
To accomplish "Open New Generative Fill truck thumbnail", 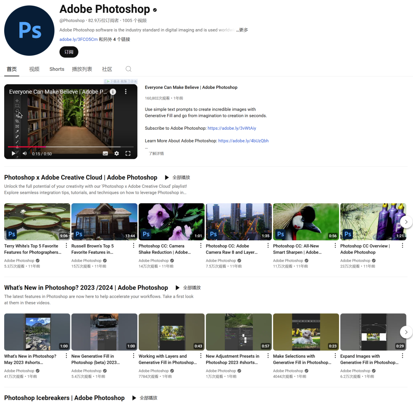I will point(104,332).
